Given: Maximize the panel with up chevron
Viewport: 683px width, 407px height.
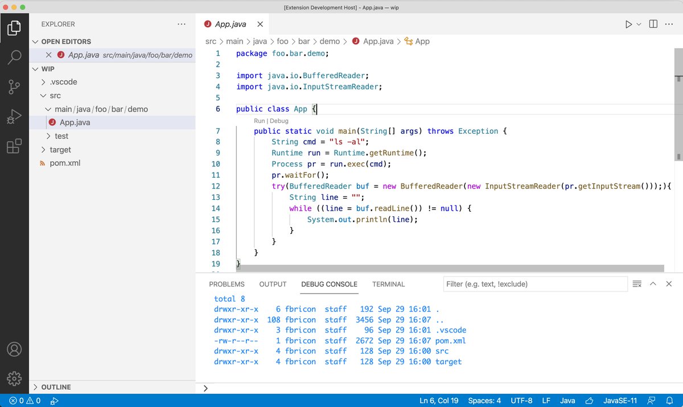Looking at the screenshot, I should [653, 284].
